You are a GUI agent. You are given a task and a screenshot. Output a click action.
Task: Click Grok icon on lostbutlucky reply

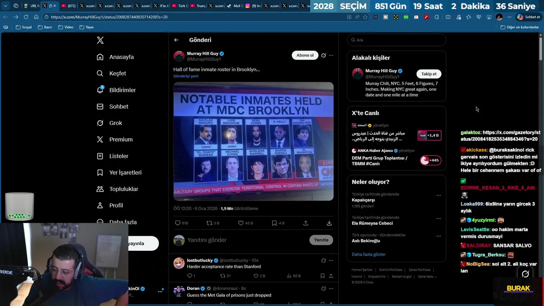pyautogui.click(x=323, y=260)
